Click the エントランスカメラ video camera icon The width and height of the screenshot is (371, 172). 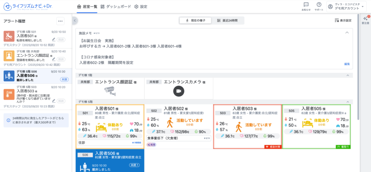[x=178, y=91]
